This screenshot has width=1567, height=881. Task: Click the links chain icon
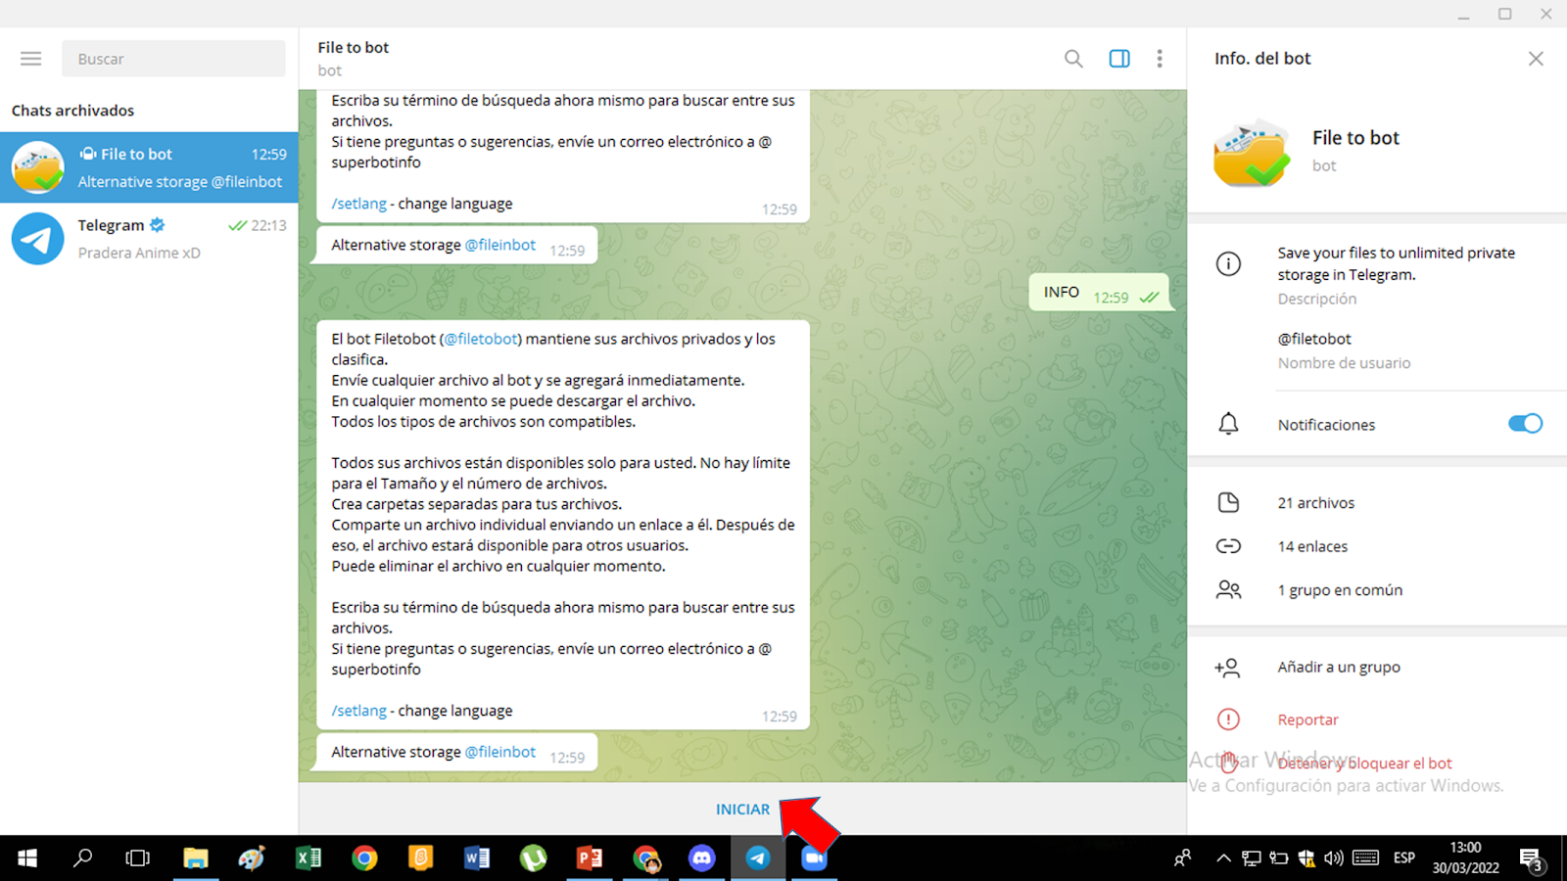pos(1228,546)
